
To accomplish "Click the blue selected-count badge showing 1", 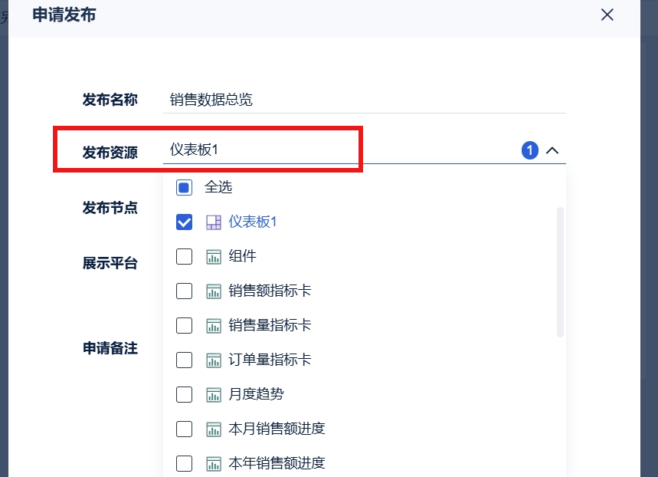I will pyautogui.click(x=530, y=150).
